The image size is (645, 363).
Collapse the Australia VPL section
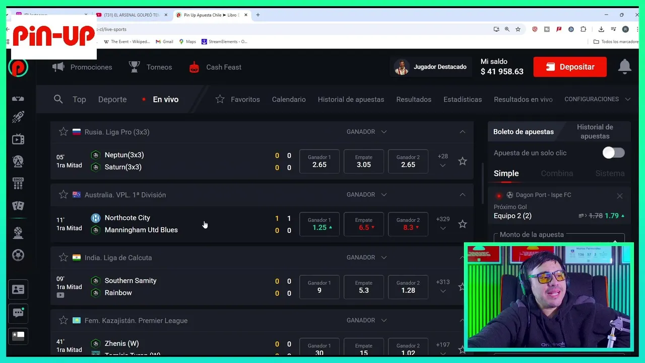pyautogui.click(x=463, y=195)
